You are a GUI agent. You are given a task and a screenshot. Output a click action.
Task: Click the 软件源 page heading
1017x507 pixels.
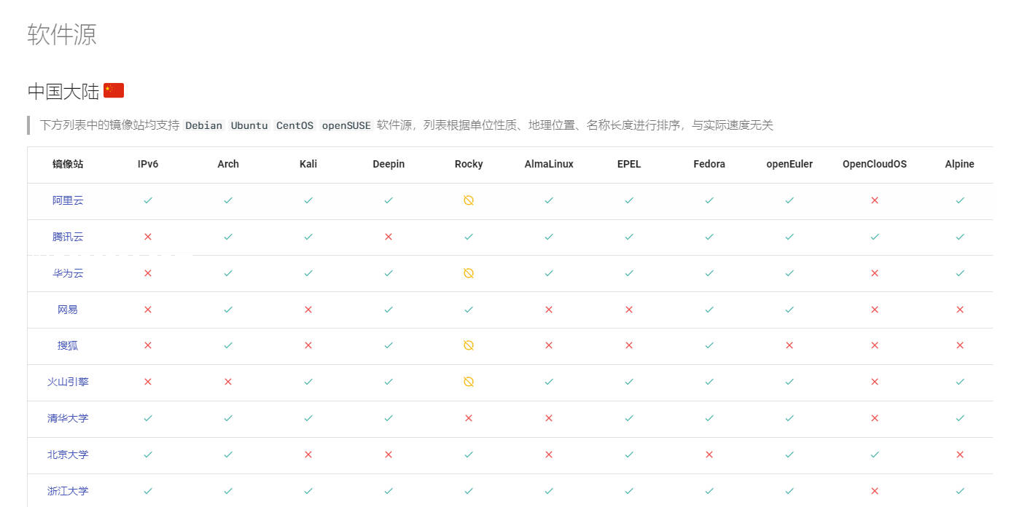[62, 34]
